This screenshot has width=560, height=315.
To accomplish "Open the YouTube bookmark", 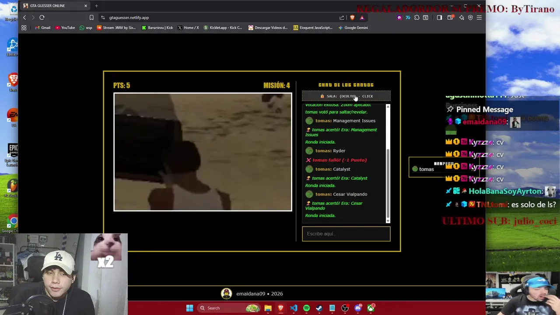I will click(65, 28).
